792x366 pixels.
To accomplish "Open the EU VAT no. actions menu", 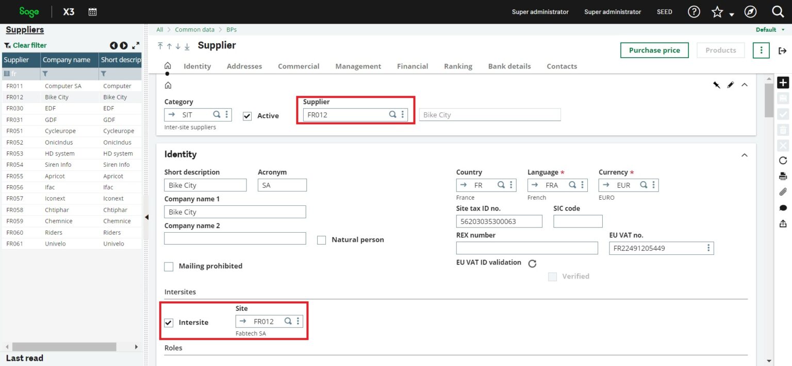I will point(709,248).
